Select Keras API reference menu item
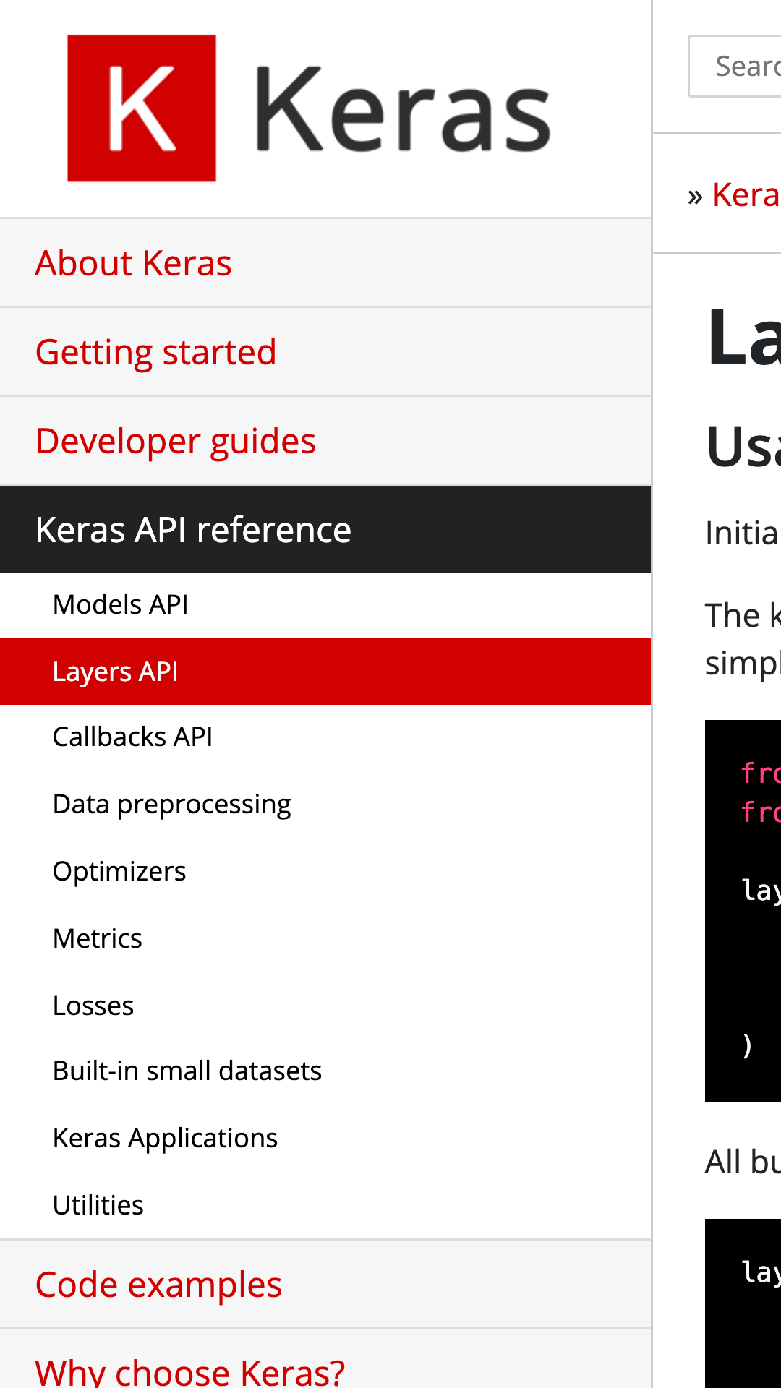This screenshot has width=781, height=1388. [325, 529]
